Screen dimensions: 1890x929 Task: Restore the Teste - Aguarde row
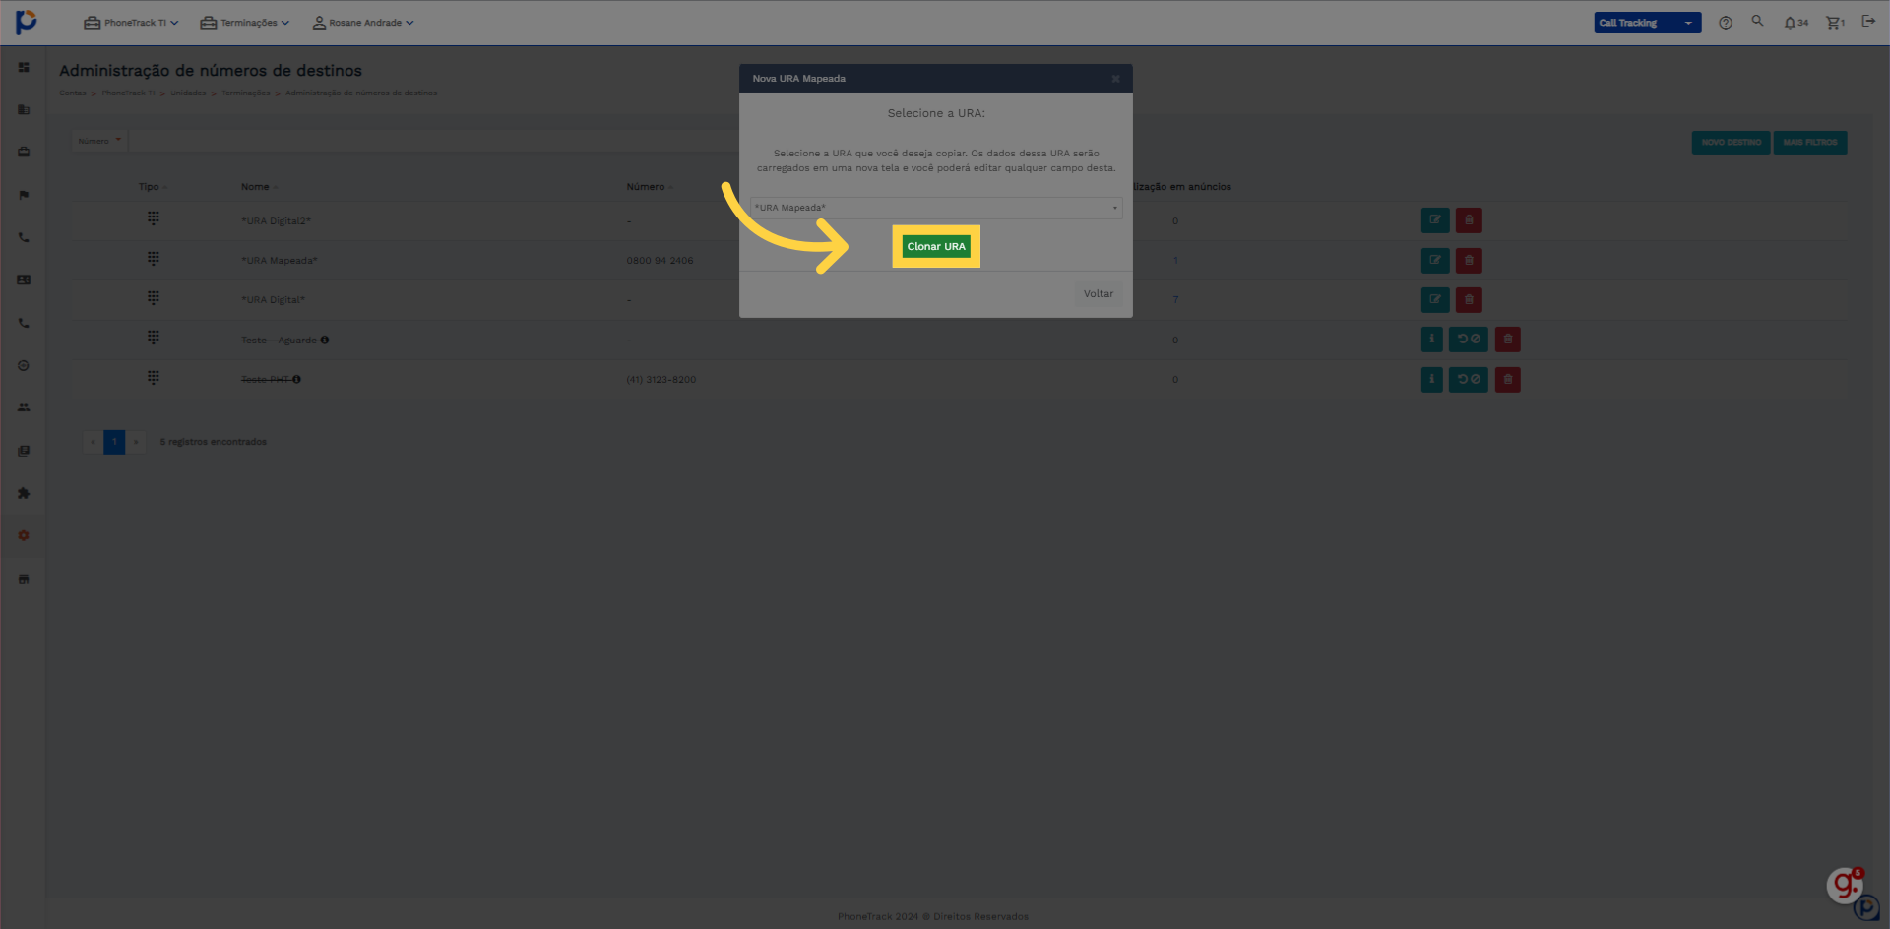[x=1469, y=340]
